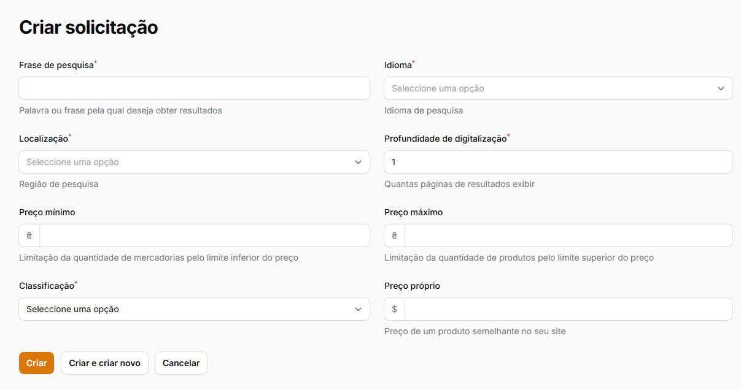Focus the Profundidade de digitalização input
The width and height of the screenshot is (741, 390).
[558, 162]
